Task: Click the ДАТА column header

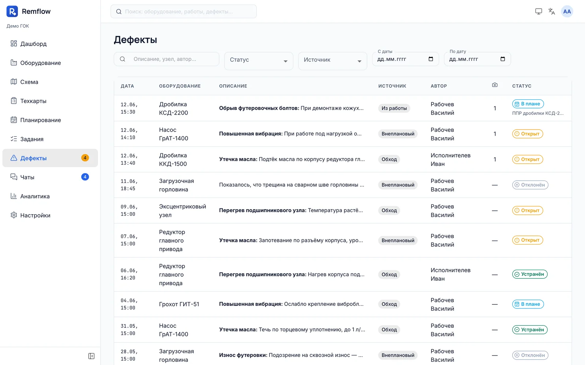Action: tap(127, 86)
